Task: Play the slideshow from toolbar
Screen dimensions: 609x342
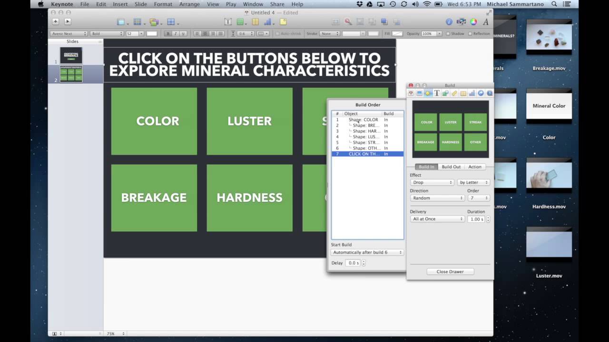Action: [68, 21]
